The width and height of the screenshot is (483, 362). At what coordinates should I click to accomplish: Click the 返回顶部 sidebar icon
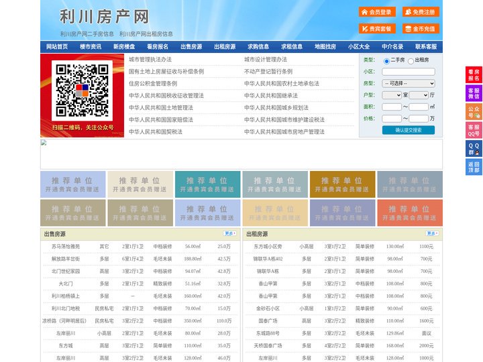click(x=474, y=167)
